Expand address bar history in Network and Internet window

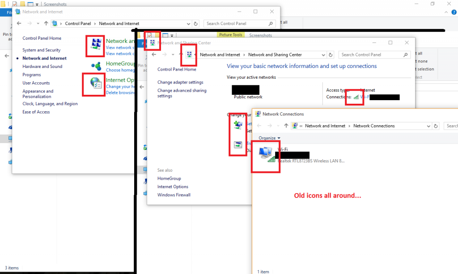[188, 24]
